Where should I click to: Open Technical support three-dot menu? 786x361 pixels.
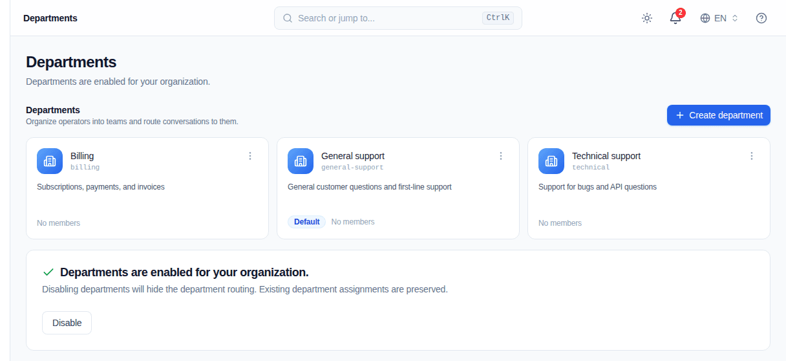pos(752,156)
